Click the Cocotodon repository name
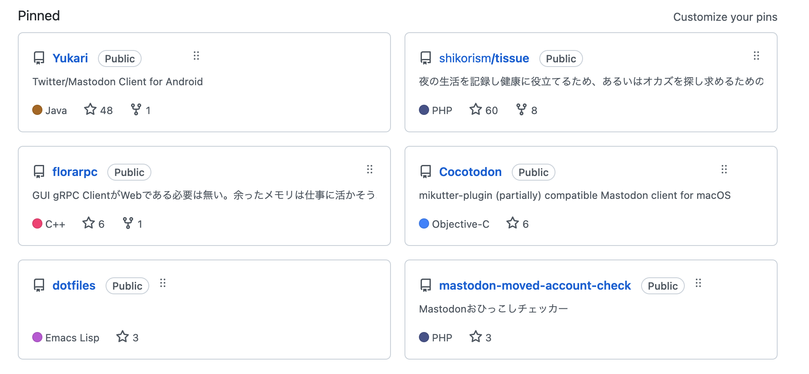This screenshot has width=809, height=374. (x=470, y=172)
